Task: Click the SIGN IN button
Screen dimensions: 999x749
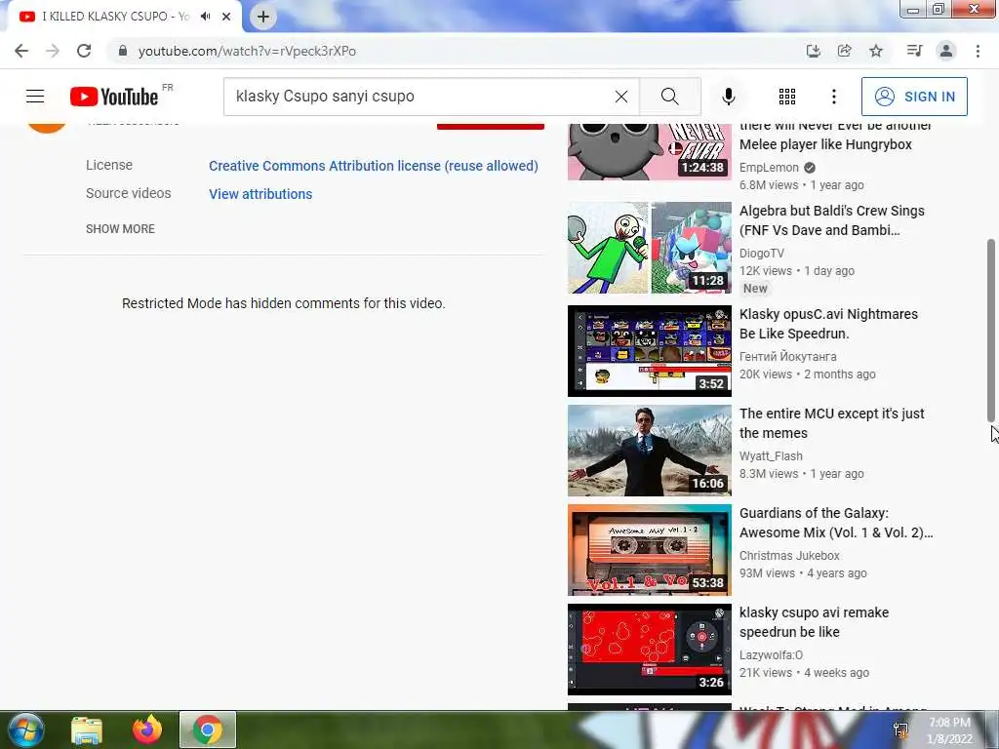Action: [914, 97]
